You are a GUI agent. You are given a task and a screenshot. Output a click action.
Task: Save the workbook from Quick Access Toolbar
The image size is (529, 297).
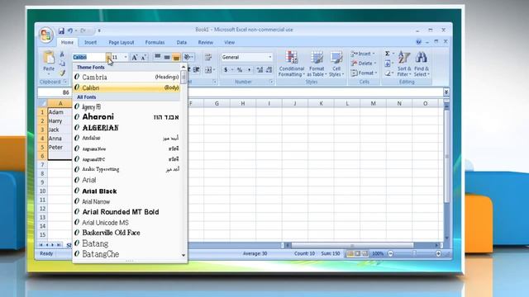point(61,31)
